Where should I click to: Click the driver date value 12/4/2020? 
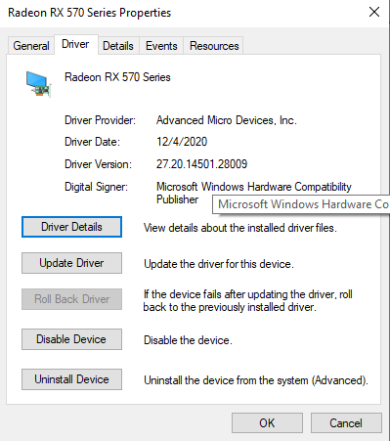click(x=182, y=142)
